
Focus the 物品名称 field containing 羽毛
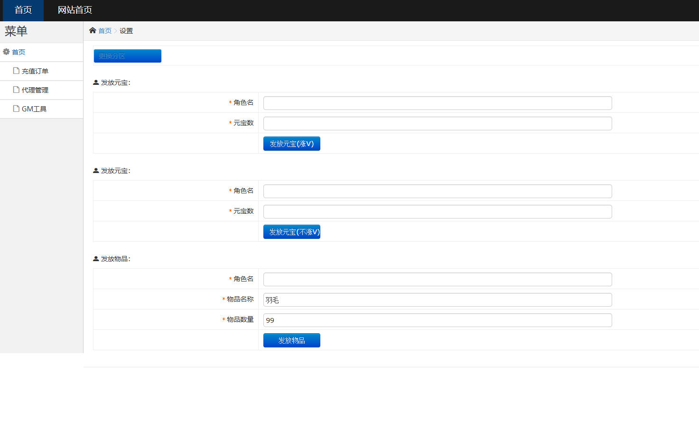(x=437, y=300)
